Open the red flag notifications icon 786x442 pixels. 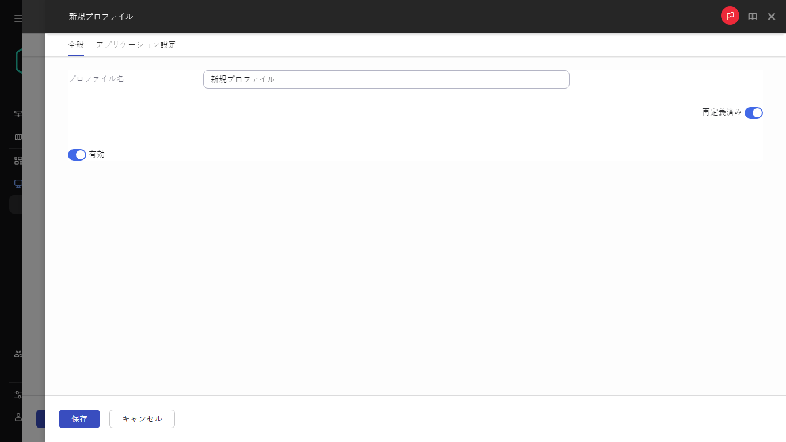click(x=730, y=16)
